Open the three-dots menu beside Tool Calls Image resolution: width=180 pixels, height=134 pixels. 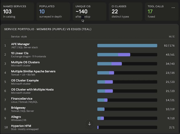click(x=173, y=8)
